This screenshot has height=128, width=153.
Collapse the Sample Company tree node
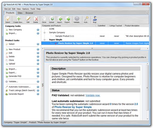(x=45, y=32)
